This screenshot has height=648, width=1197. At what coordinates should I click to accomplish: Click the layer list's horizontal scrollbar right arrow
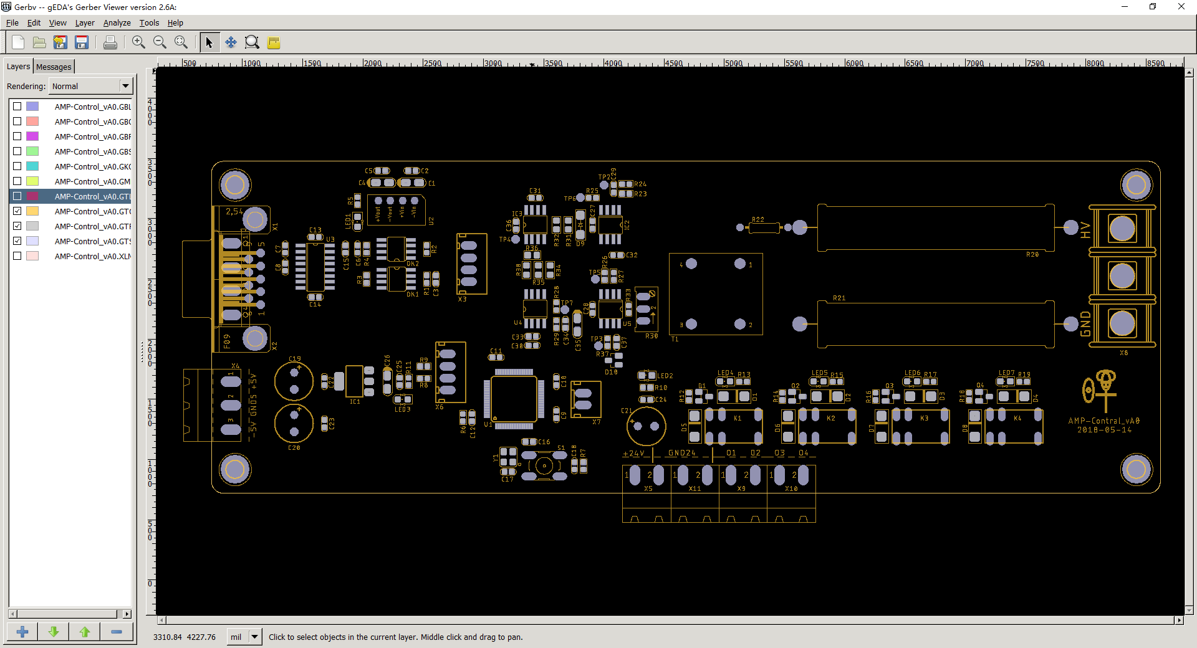pyautogui.click(x=128, y=614)
